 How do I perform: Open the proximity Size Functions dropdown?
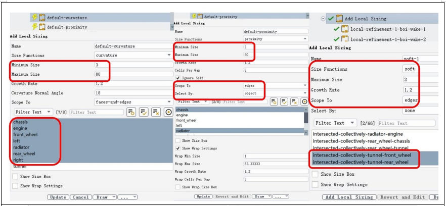pos(276,39)
